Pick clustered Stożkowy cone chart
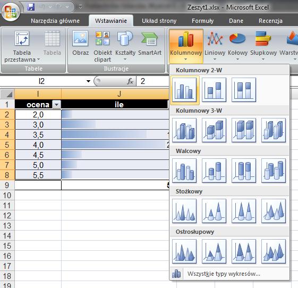 coord(184,211)
